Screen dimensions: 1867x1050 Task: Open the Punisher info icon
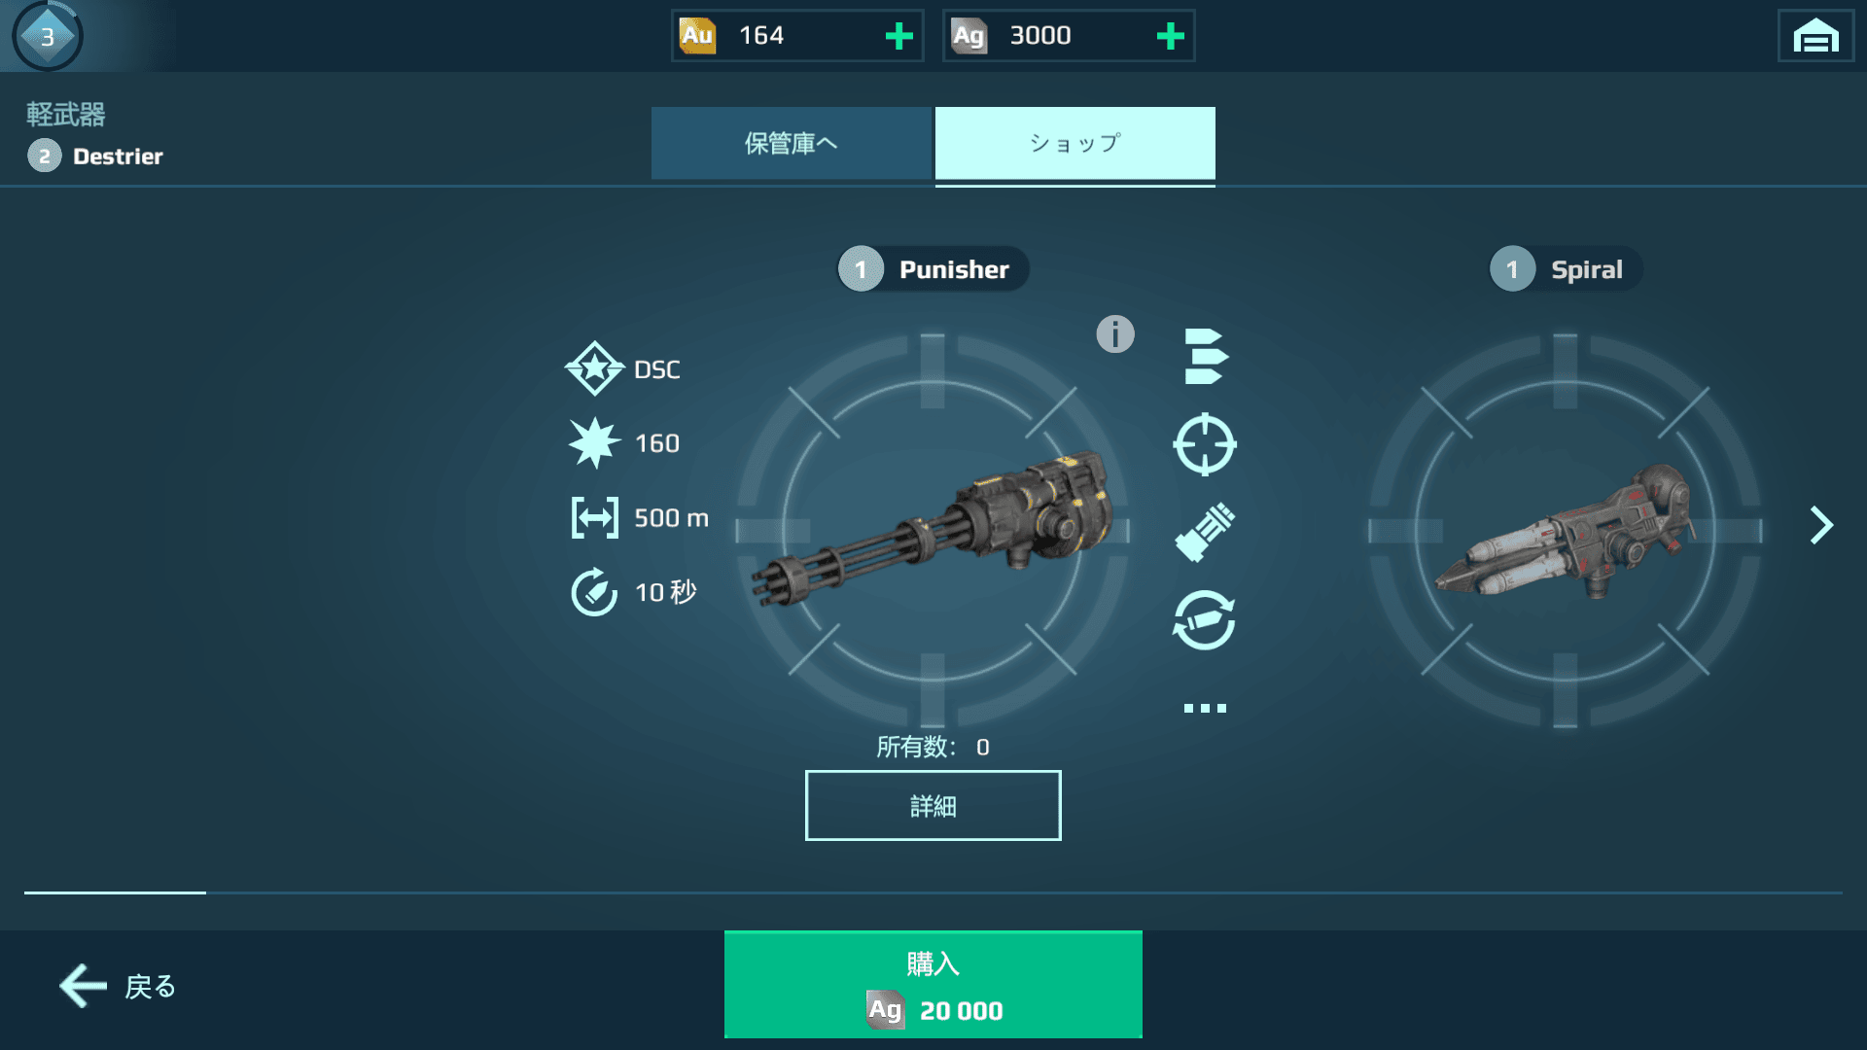point(1115,334)
